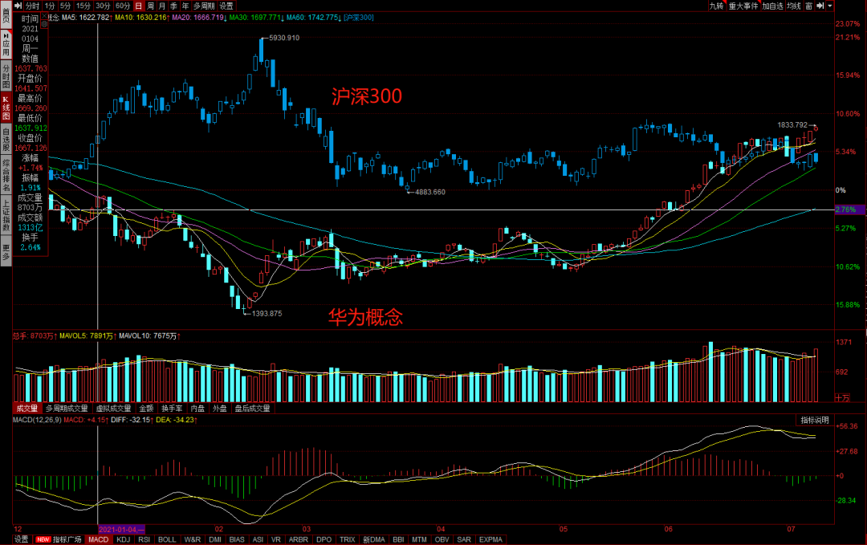Toggle 重大事件 major events overlay
This screenshot has width=867, height=545.
tap(743, 6)
